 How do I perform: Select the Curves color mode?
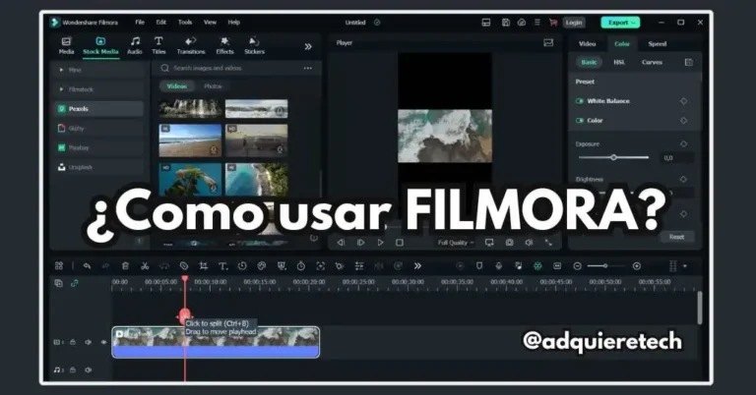652,62
